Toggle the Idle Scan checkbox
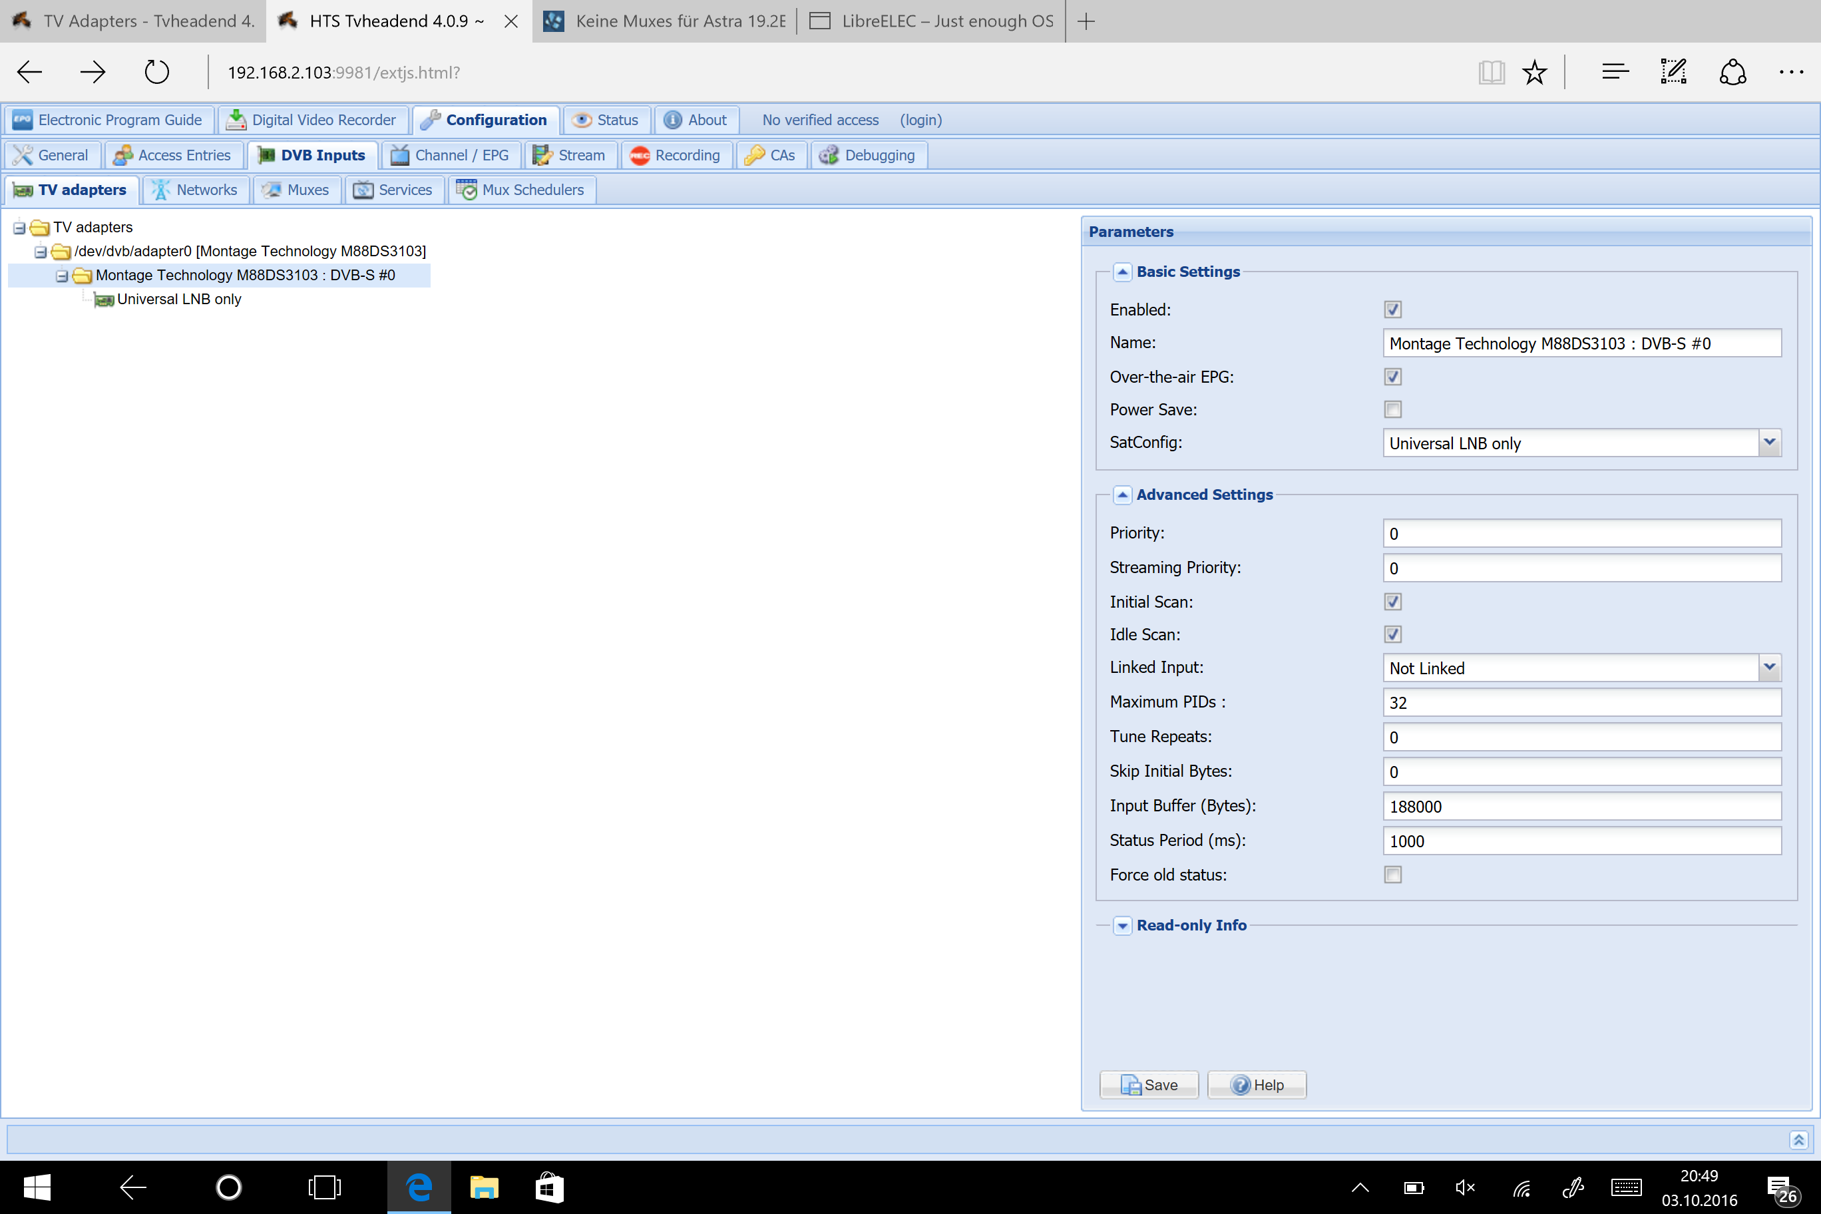 (x=1392, y=634)
